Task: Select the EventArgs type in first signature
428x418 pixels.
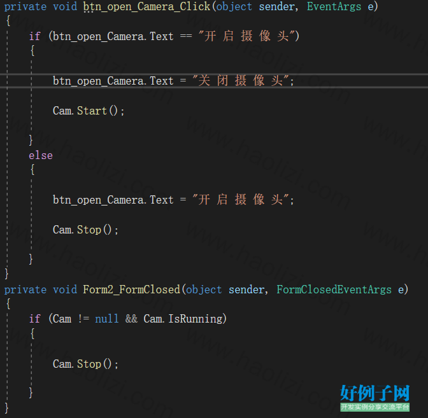Action: point(334,6)
